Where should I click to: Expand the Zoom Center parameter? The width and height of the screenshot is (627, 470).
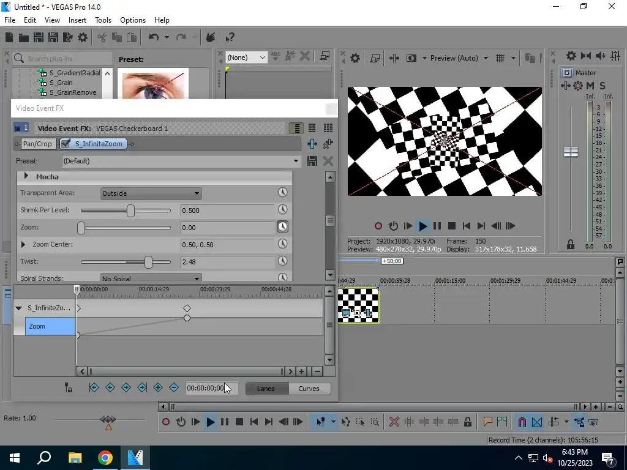[x=23, y=244]
